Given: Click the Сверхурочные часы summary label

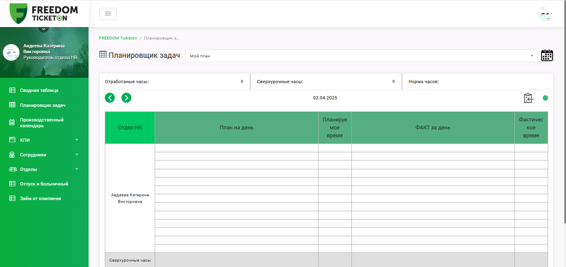Looking at the screenshot, I should [280, 82].
